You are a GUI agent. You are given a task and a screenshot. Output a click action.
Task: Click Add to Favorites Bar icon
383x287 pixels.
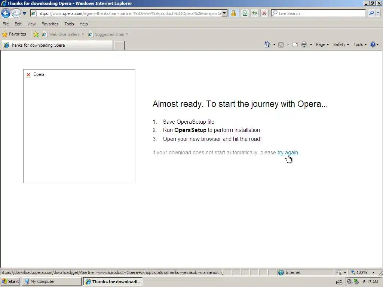click(36, 34)
